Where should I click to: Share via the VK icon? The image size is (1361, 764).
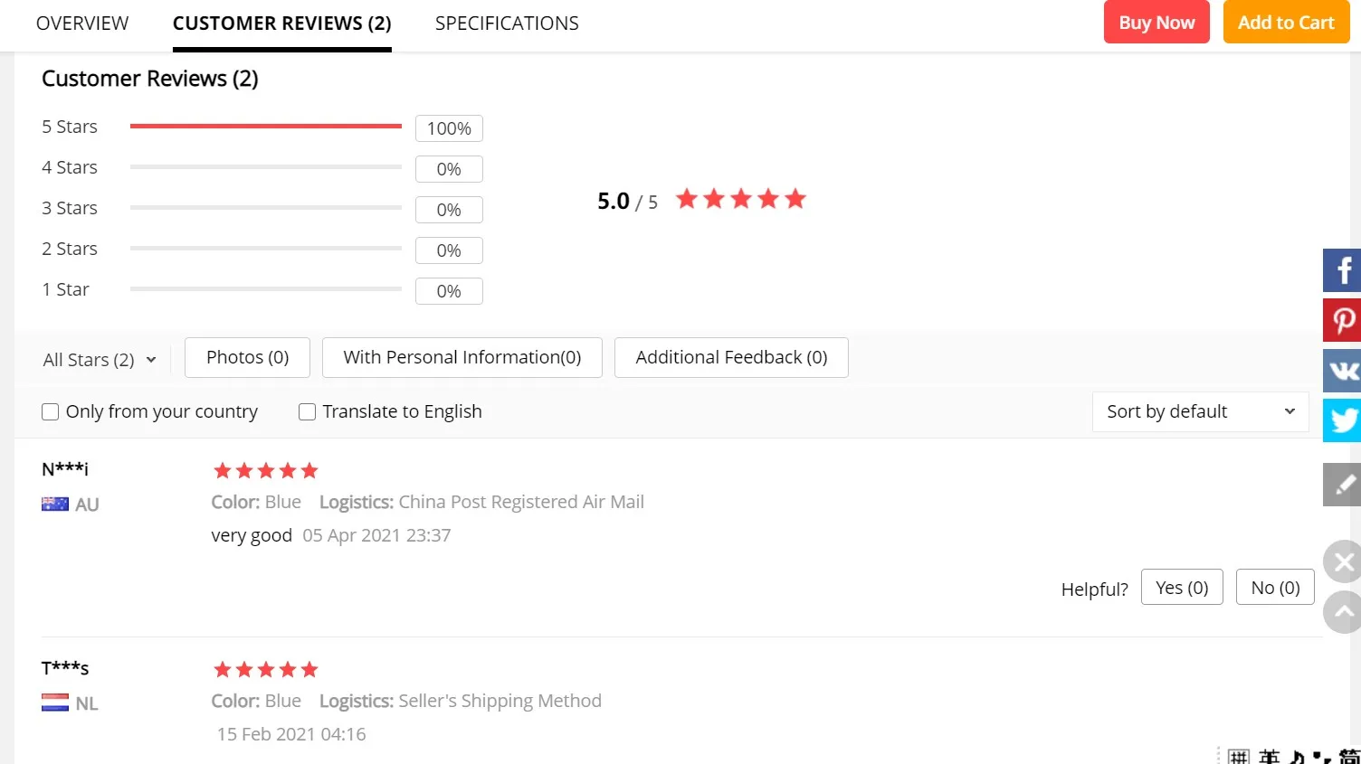pos(1343,371)
